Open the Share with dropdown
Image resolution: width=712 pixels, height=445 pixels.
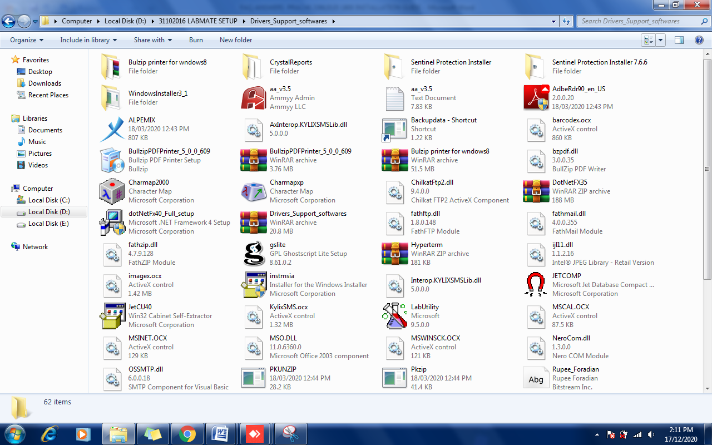point(153,40)
